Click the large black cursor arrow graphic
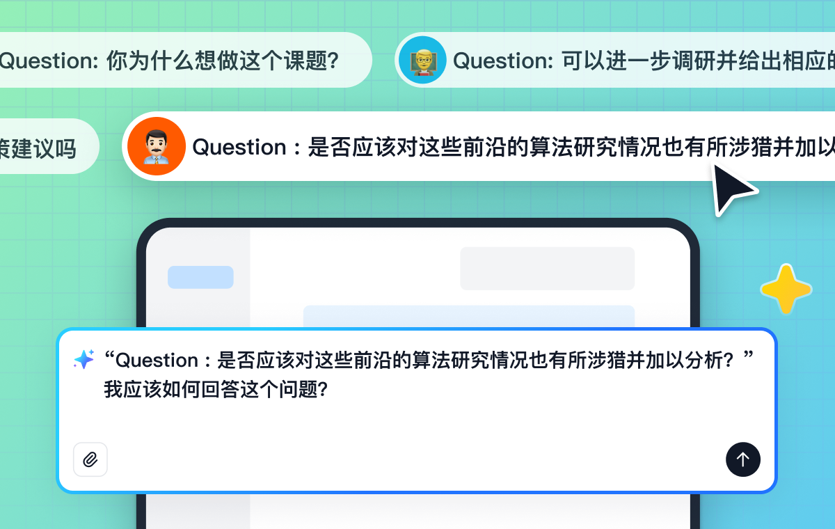Viewport: 835px width, 529px height. (731, 188)
